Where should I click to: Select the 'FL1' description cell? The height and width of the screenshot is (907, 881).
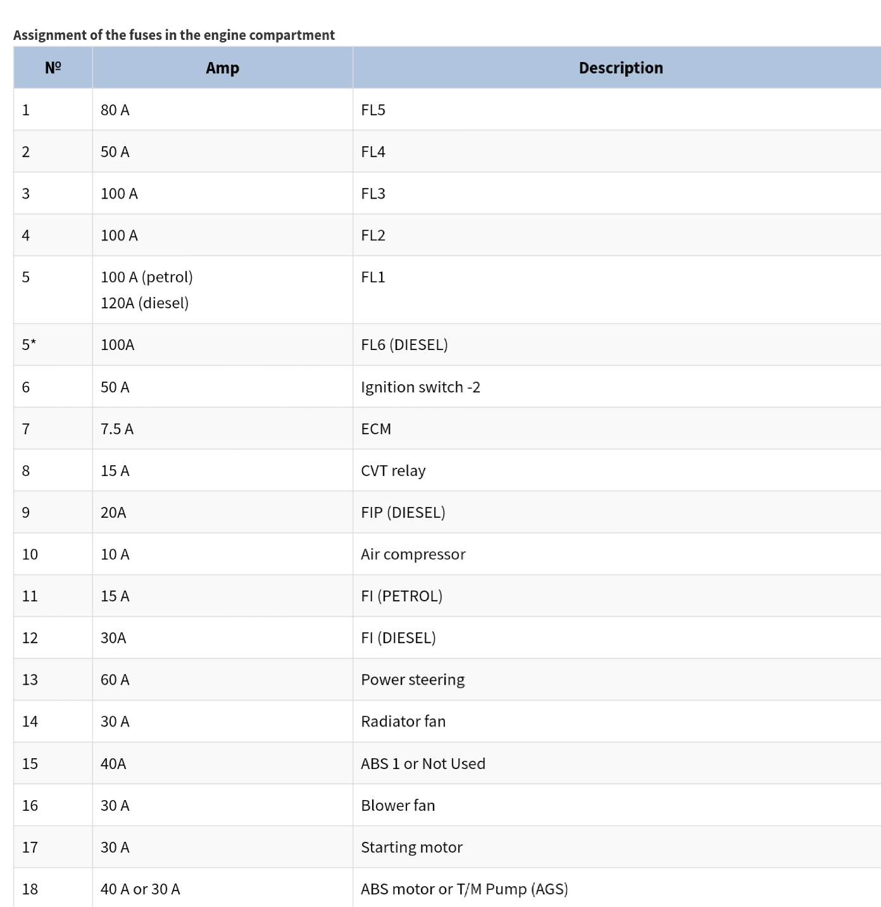pyautogui.click(x=617, y=290)
